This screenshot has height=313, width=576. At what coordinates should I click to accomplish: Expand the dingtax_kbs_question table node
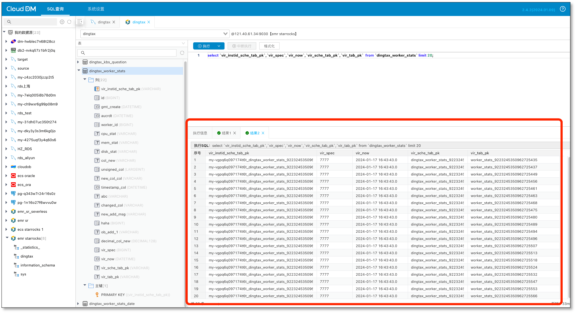tap(78, 62)
